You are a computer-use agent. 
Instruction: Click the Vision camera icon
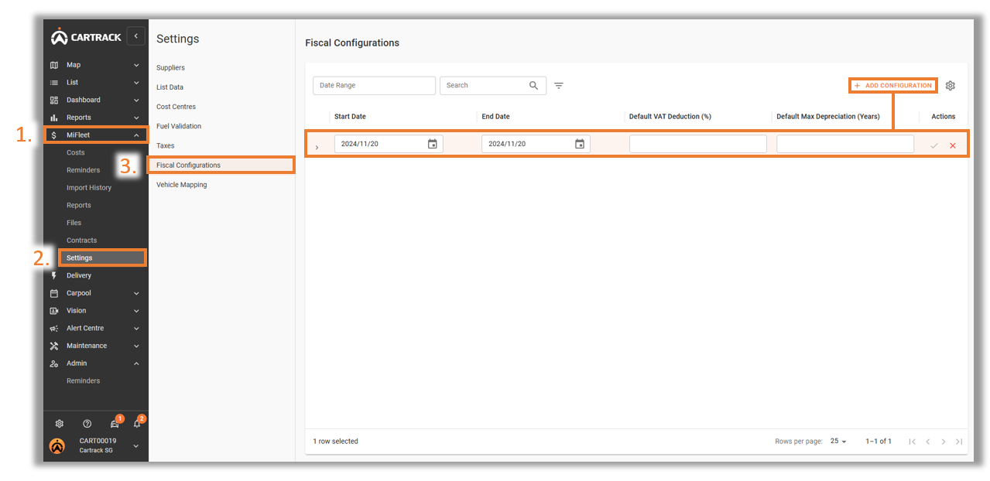coord(54,311)
